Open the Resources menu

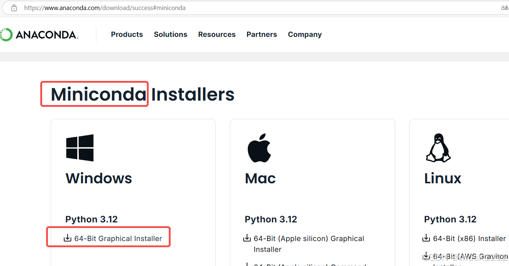217,34
